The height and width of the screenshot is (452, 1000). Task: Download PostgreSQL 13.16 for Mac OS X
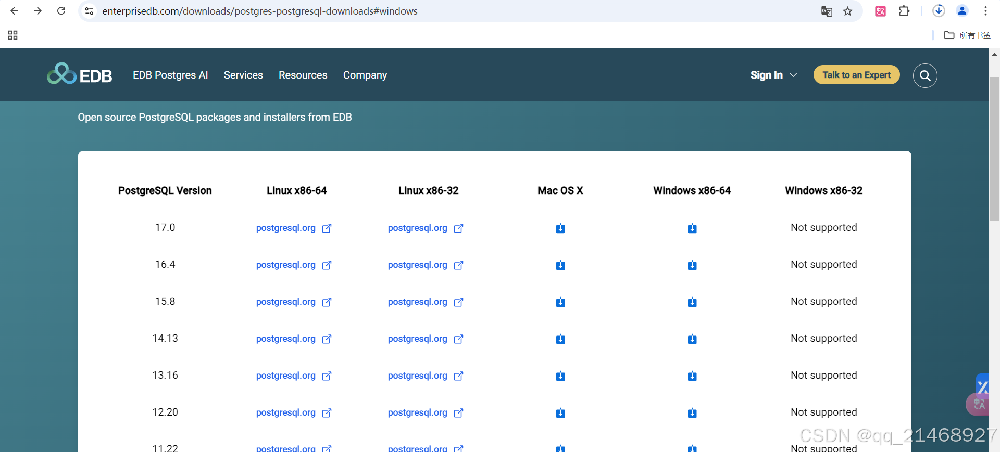(560, 376)
